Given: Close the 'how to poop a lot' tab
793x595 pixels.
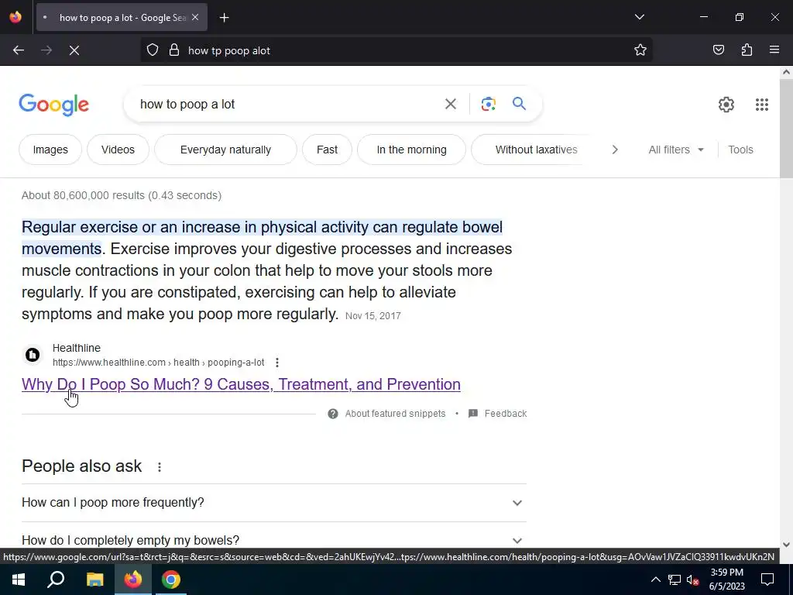Looking at the screenshot, I should pyautogui.click(x=195, y=17).
